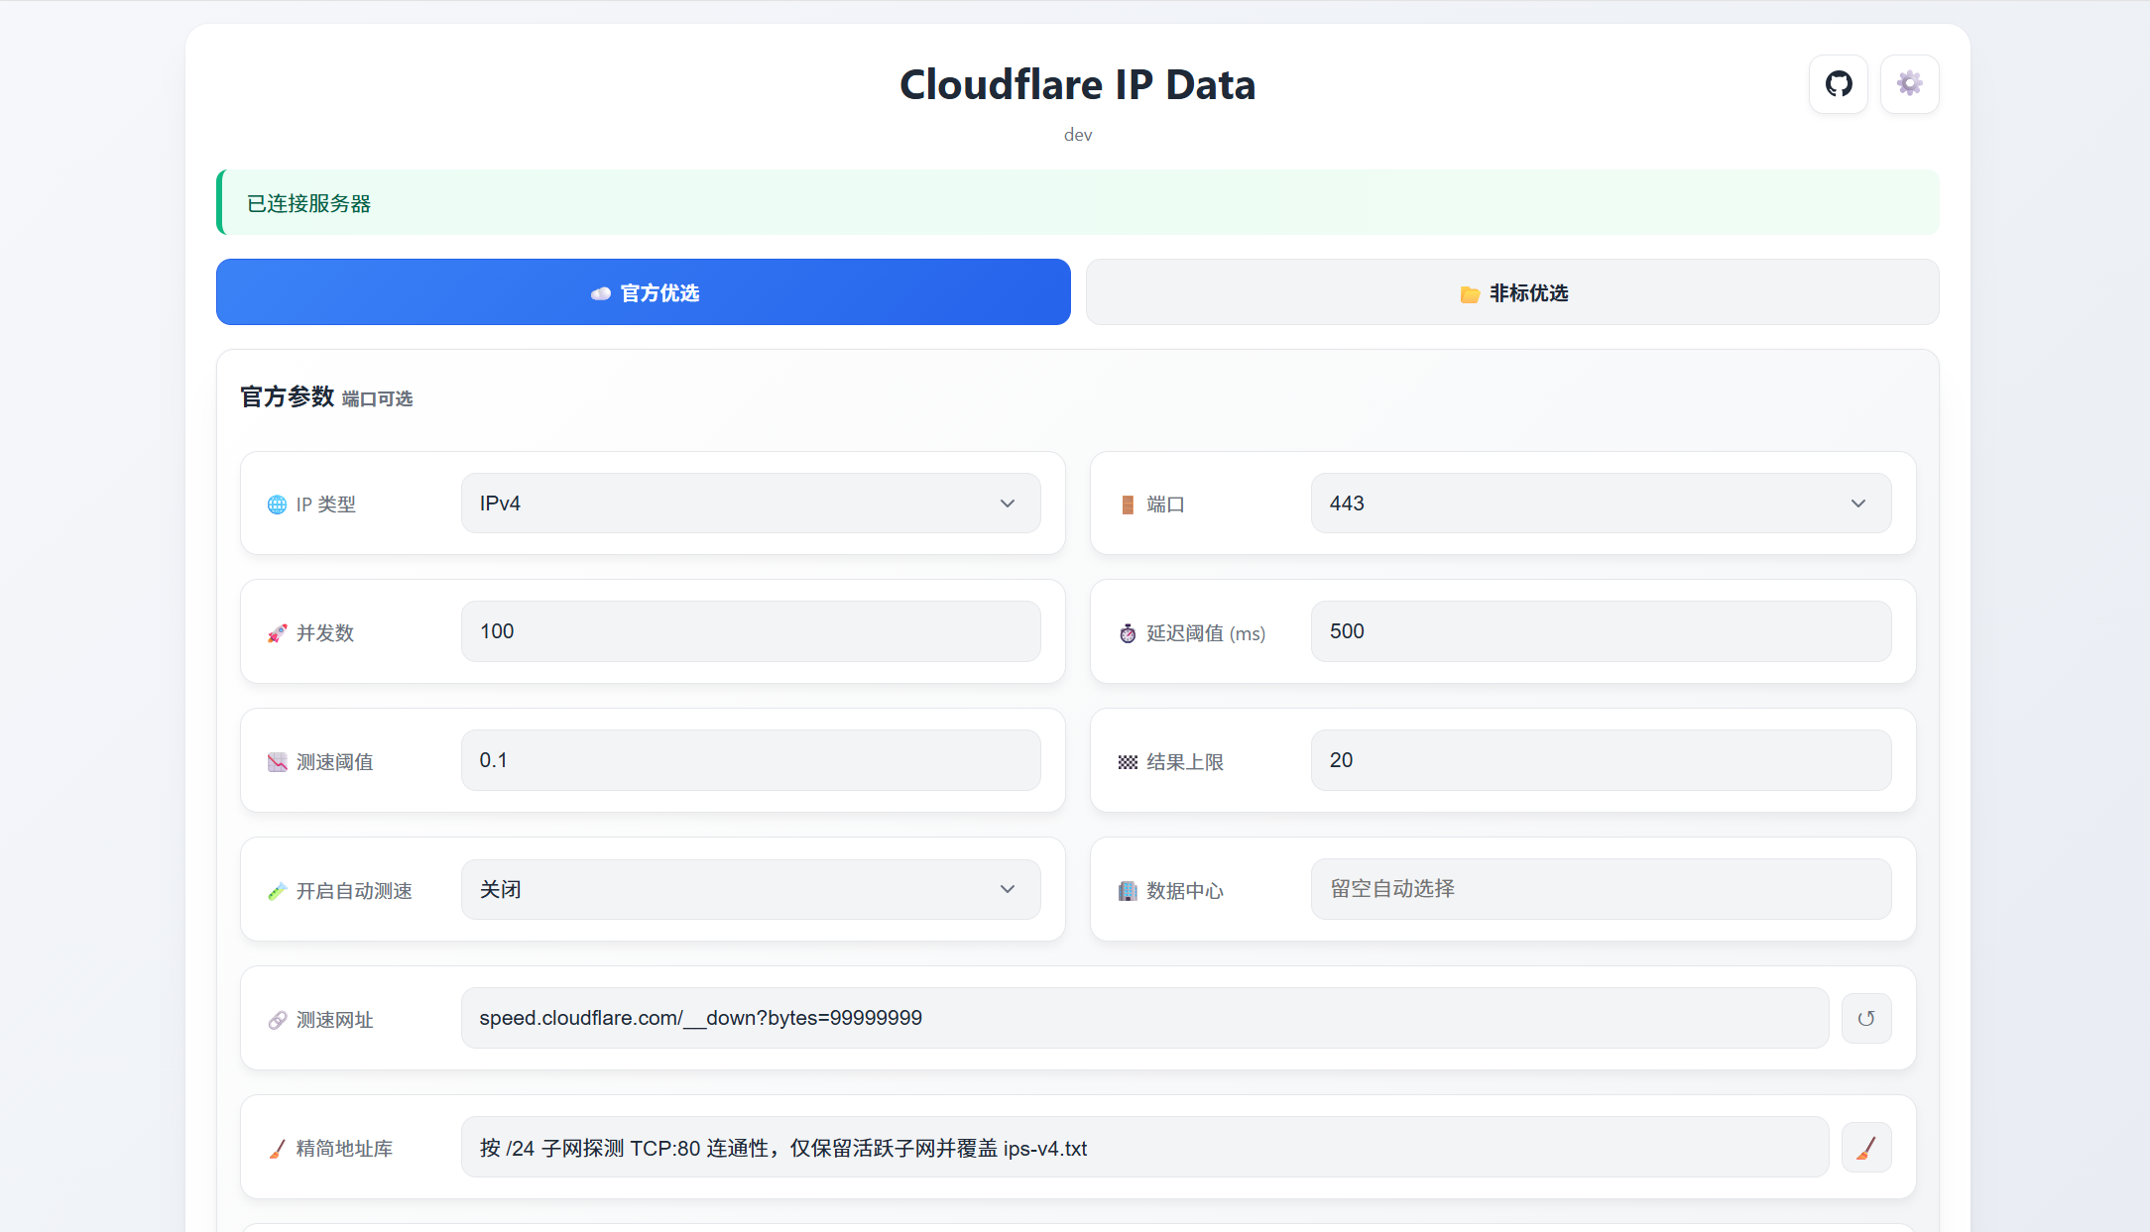Click the building icon beside 数据中心
This screenshot has height=1232, width=2150.
(1128, 891)
